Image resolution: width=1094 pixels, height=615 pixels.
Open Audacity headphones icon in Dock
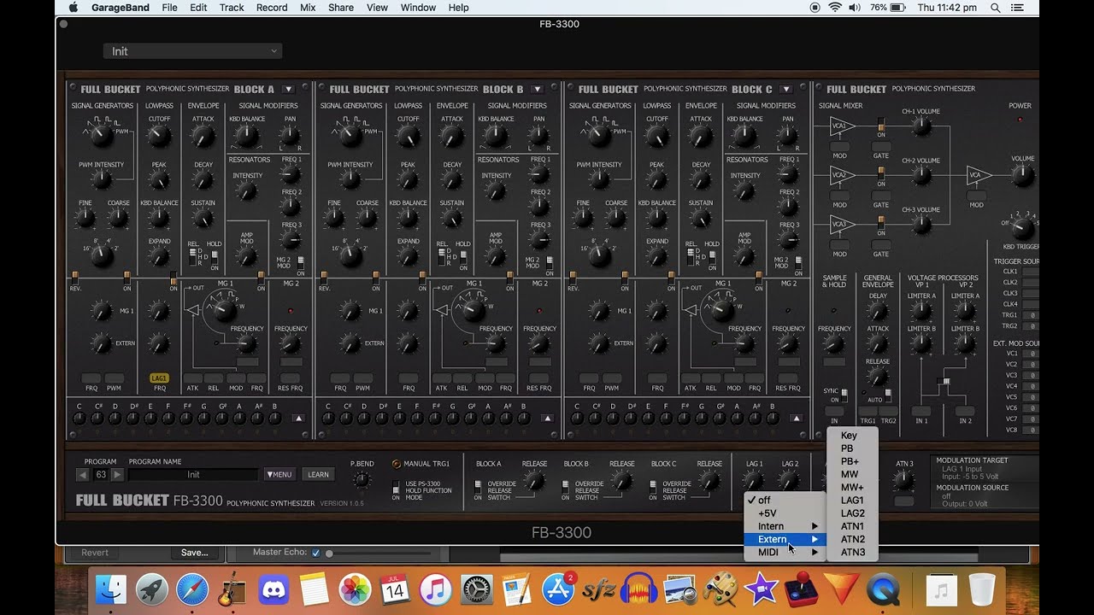(x=639, y=589)
